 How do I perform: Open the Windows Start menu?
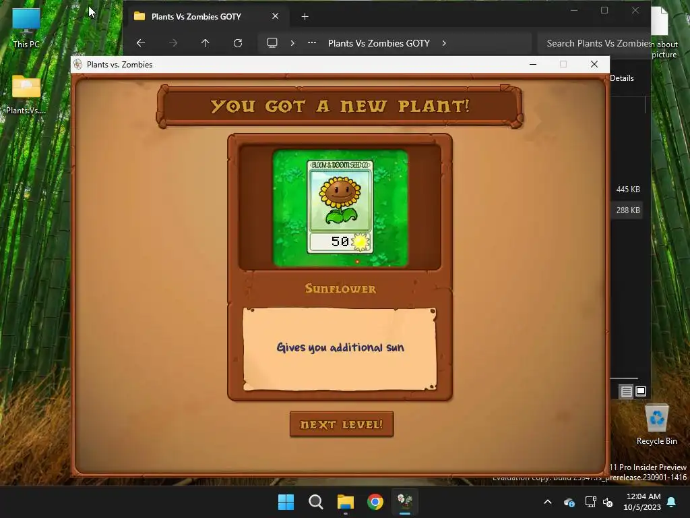(x=286, y=502)
